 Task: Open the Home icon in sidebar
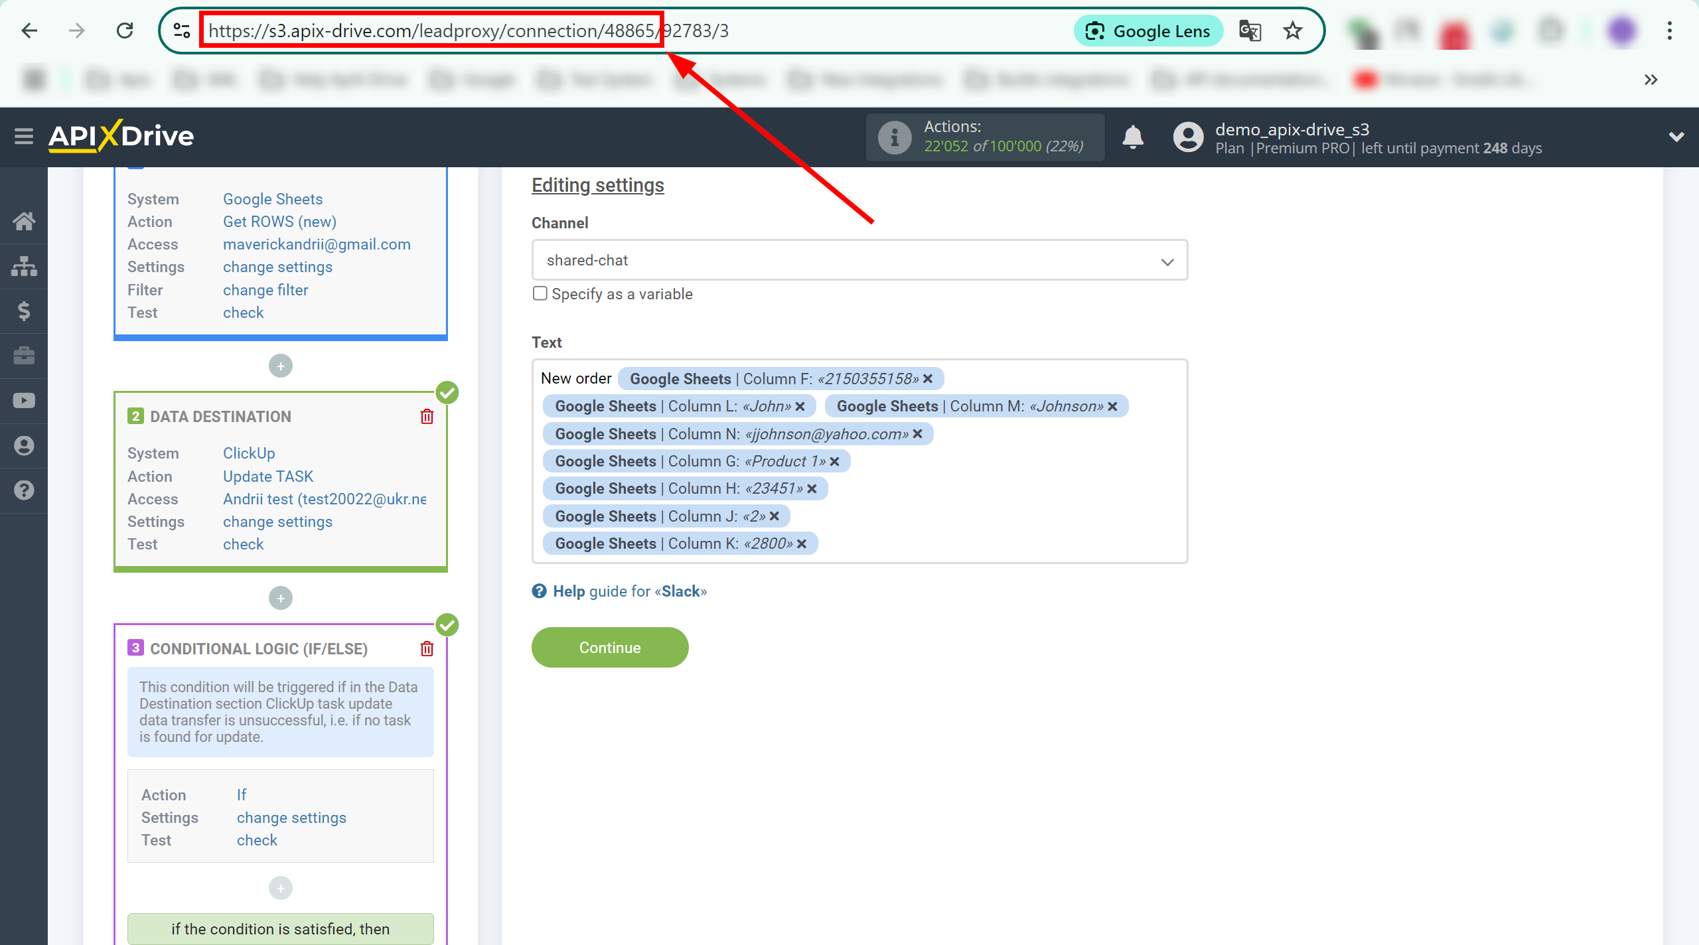pyautogui.click(x=24, y=221)
